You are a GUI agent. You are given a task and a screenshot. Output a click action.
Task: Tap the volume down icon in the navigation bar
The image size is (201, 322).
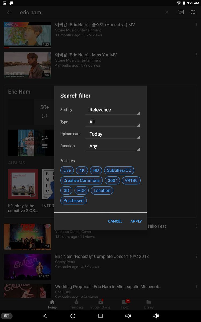point(128,316)
